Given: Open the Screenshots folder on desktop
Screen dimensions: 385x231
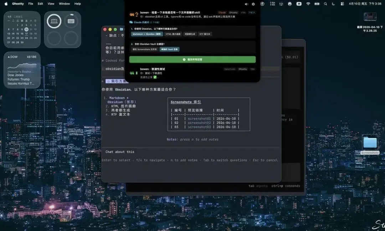Looking at the screenshot, I should coord(370,145).
